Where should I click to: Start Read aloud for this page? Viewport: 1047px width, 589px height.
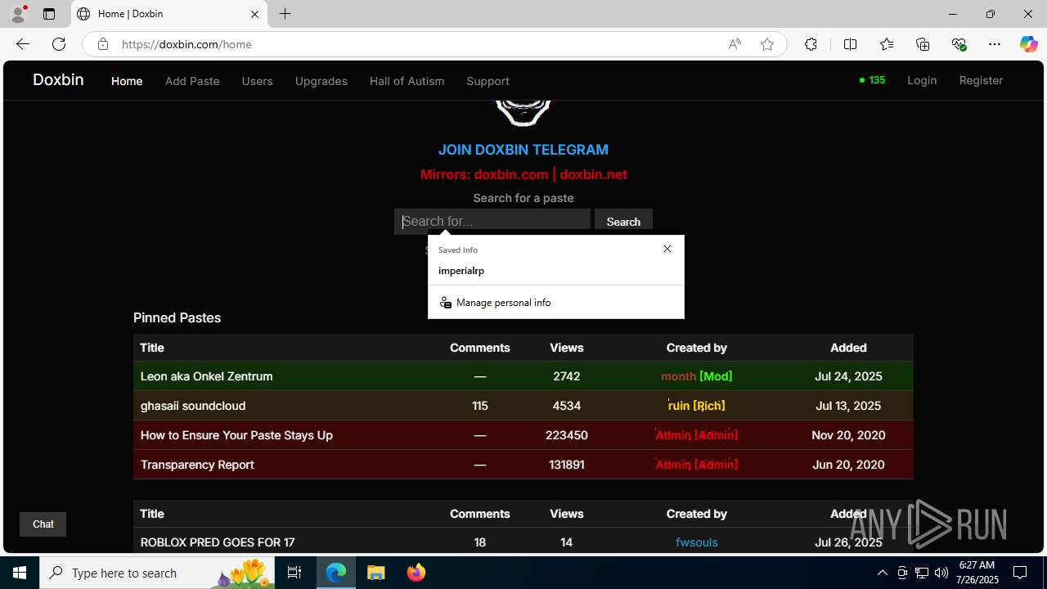(735, 44)
